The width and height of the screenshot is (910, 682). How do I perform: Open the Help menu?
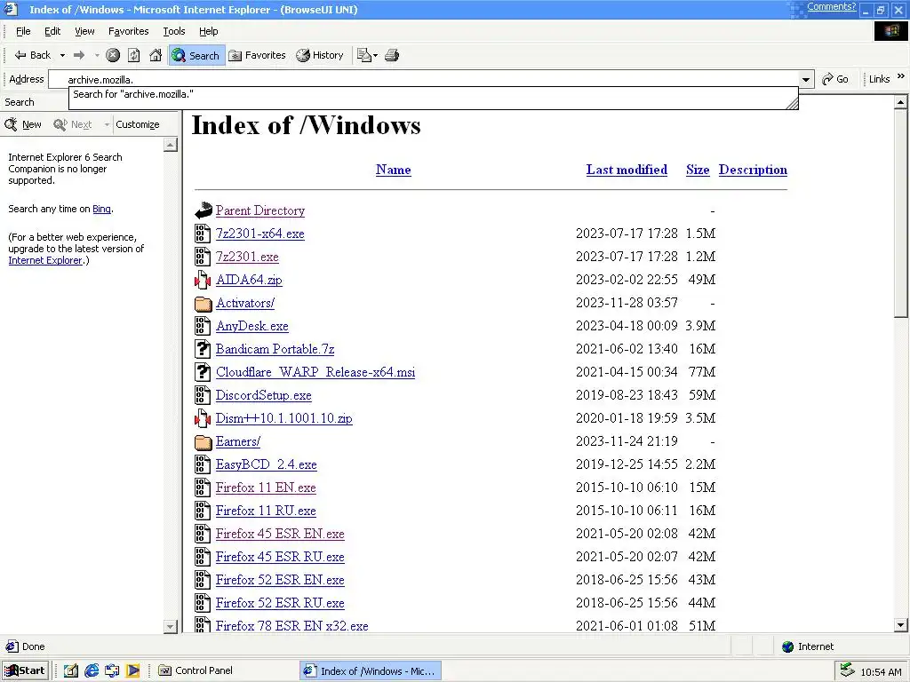[x=208, y=31]
